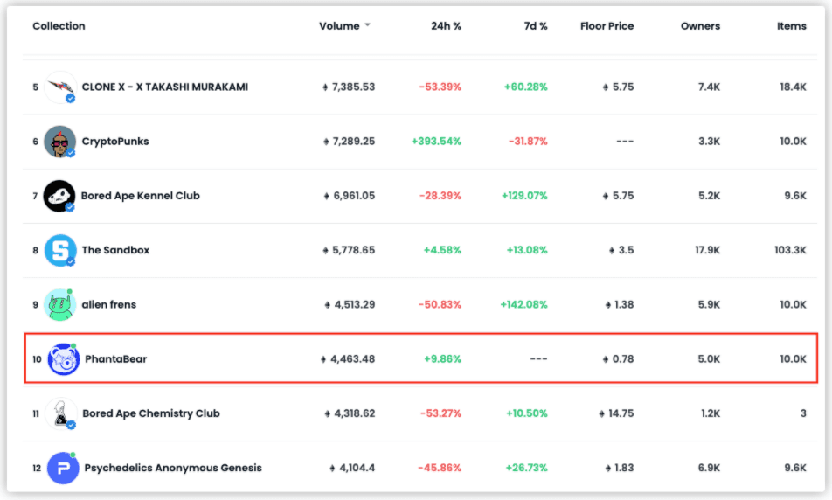Open the PhantaBear collection name

click(115, 359)
